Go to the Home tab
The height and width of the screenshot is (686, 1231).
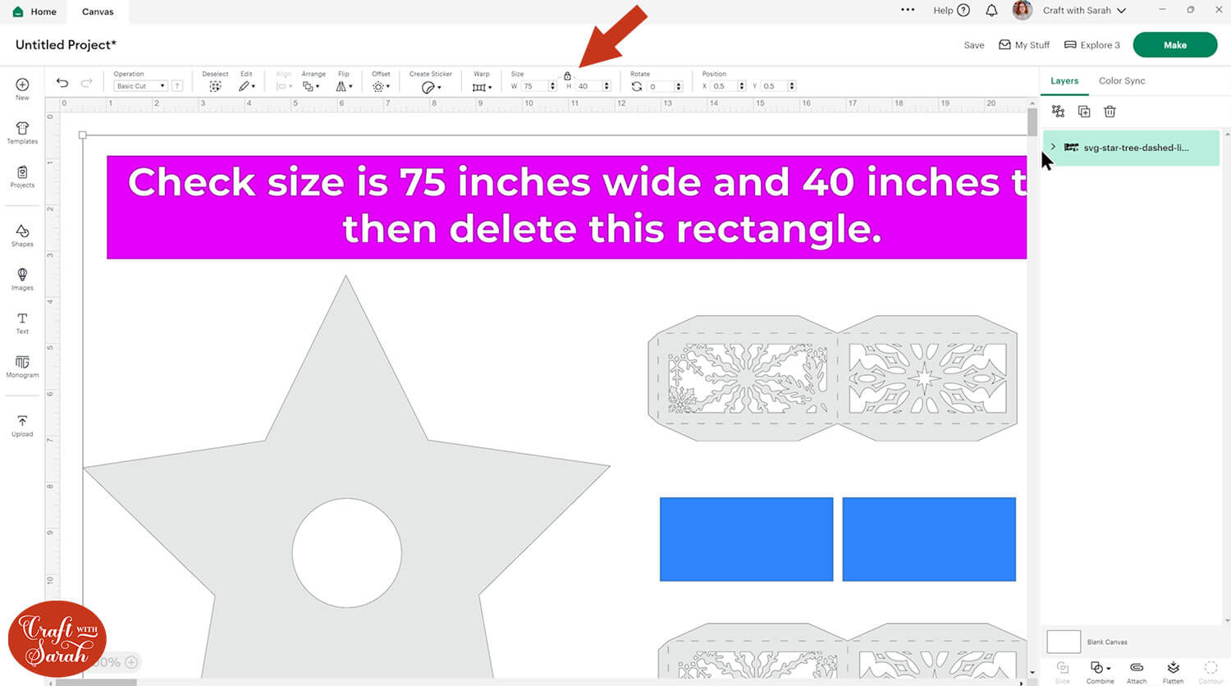tap(35, 11)
